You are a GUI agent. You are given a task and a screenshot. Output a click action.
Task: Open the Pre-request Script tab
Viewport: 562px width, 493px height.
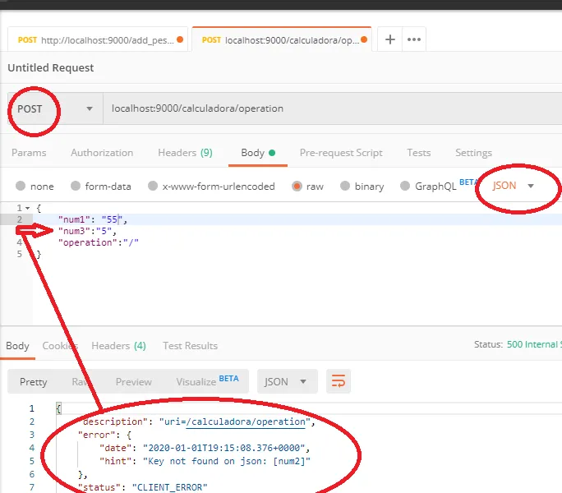coord(341,153)
